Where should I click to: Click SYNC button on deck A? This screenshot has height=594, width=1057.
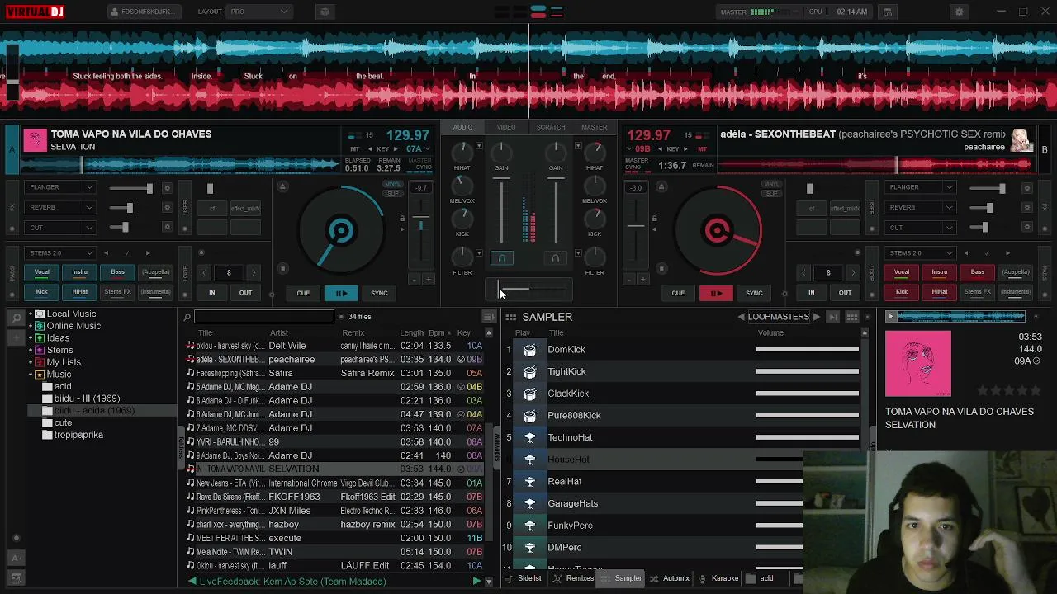pos(379,293)
